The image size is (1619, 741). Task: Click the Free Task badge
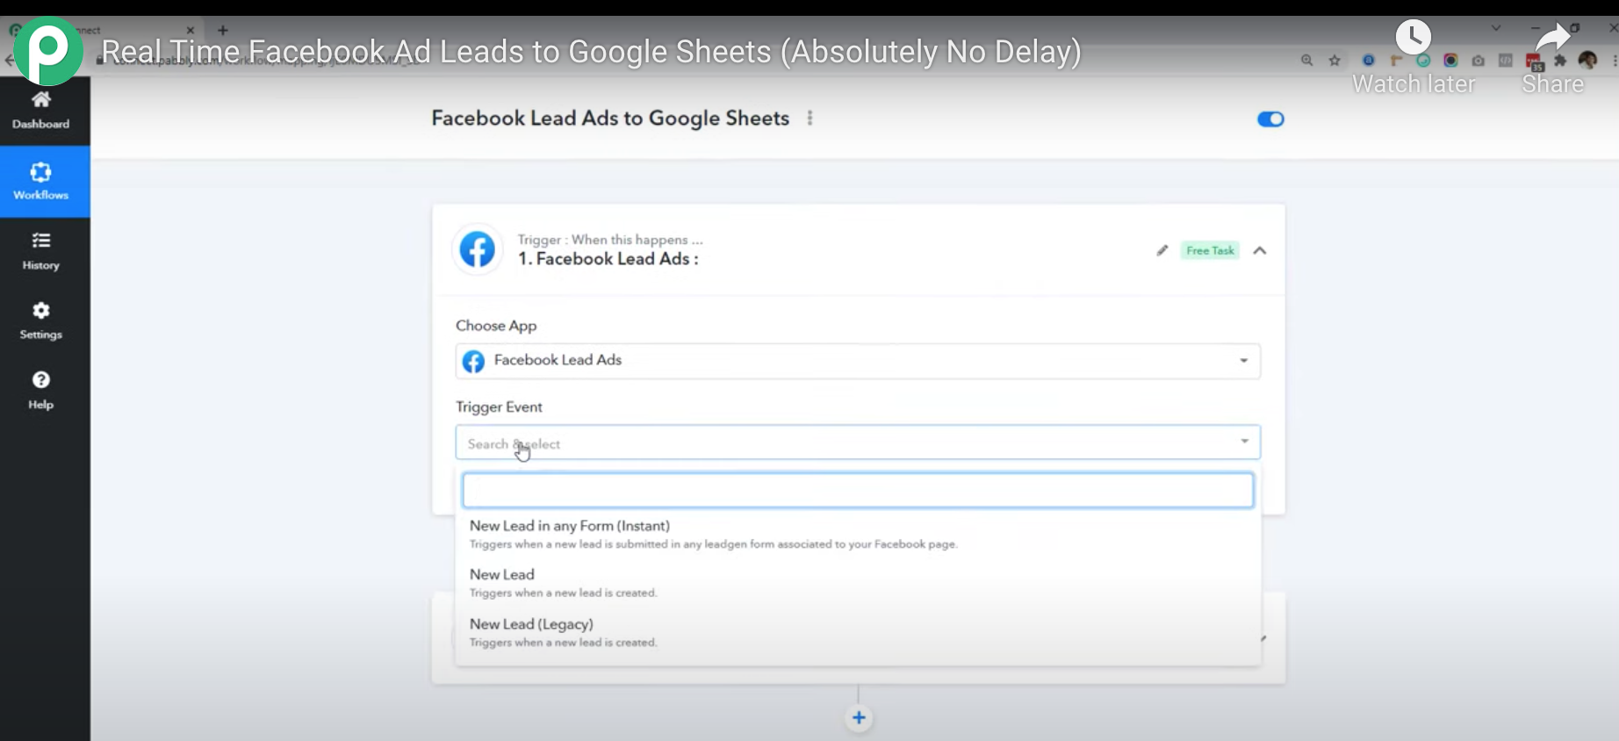(x=1210, y=251)
